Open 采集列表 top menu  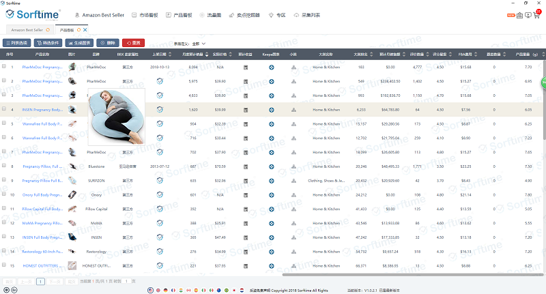click(x=306, y=15)
